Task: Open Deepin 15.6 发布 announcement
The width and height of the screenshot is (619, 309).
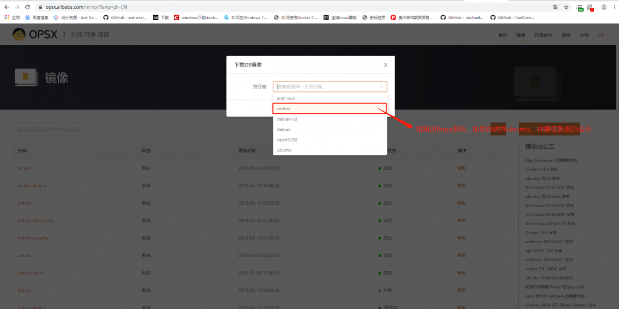Action: click(x=542, y=232)
